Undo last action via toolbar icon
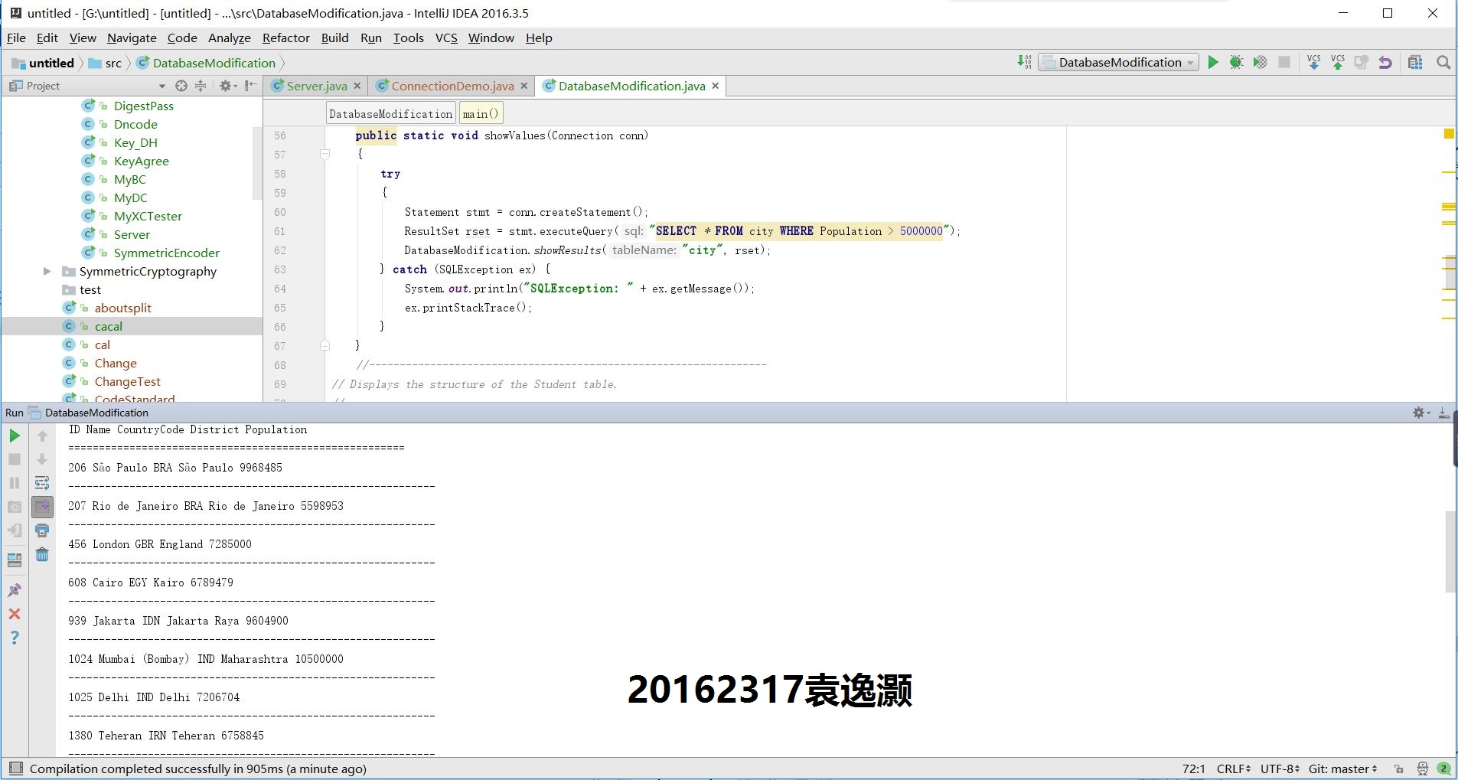 pyautogui.click(x=1385, y=62)
